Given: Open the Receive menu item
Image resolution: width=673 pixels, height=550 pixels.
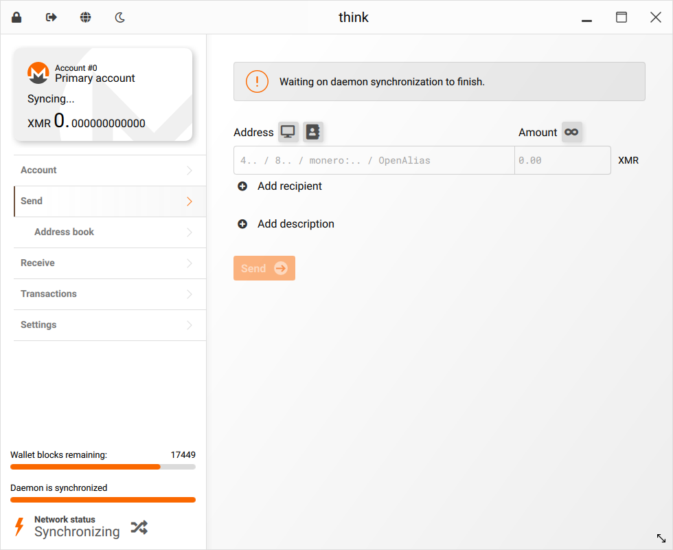Looking at the screenshot, I should tap(110, 263).
